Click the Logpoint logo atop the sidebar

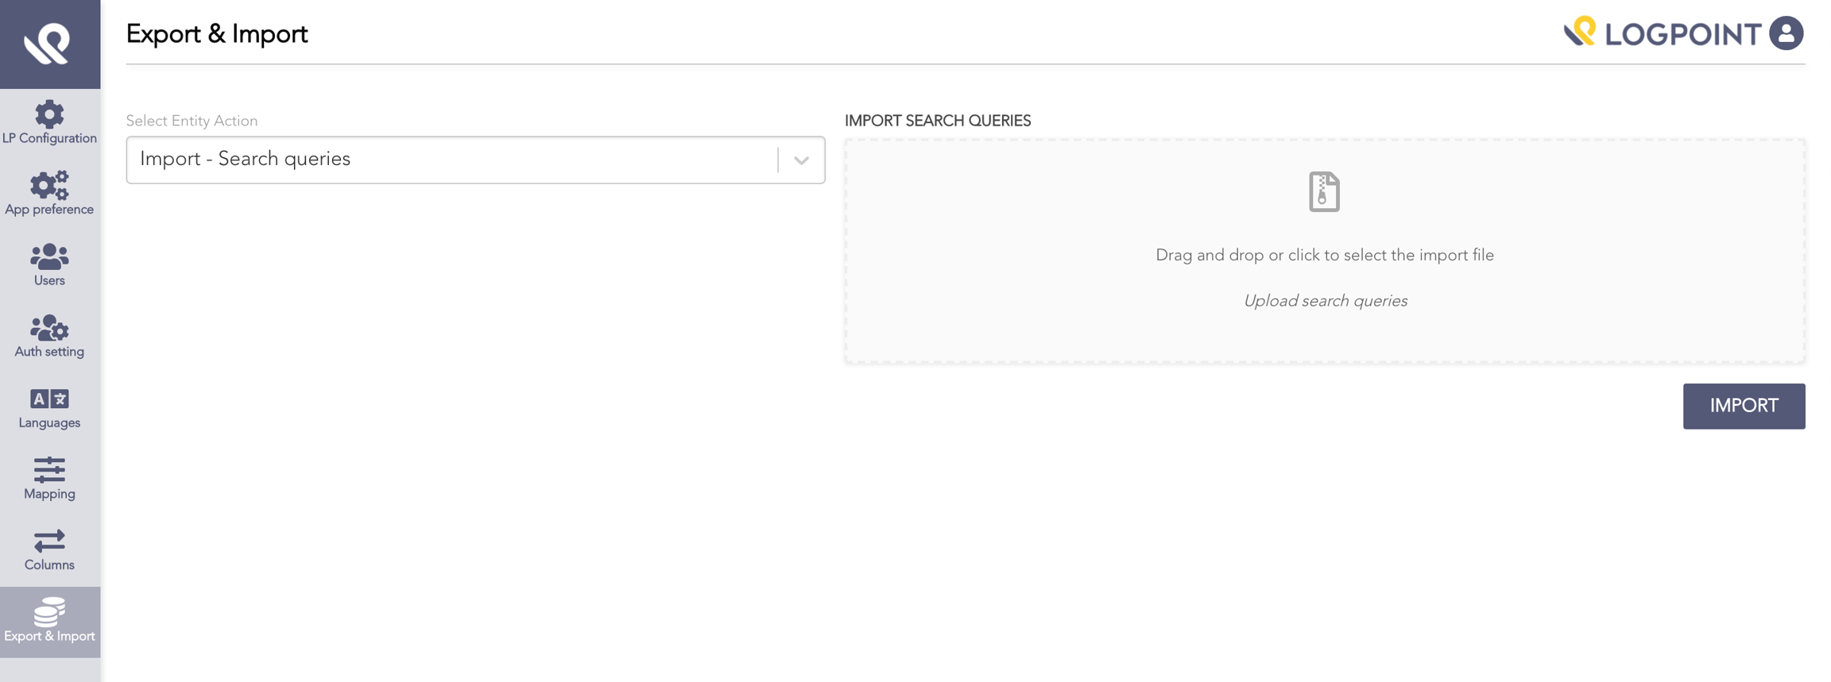[49, 44]
